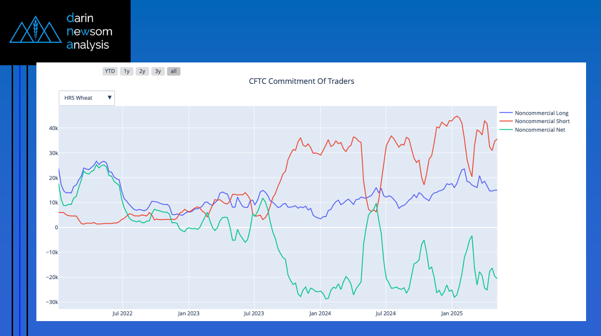This screenshot has height=336, width=601.
Task: Switch chart range to 1y
Action: (x=126, y=71)
